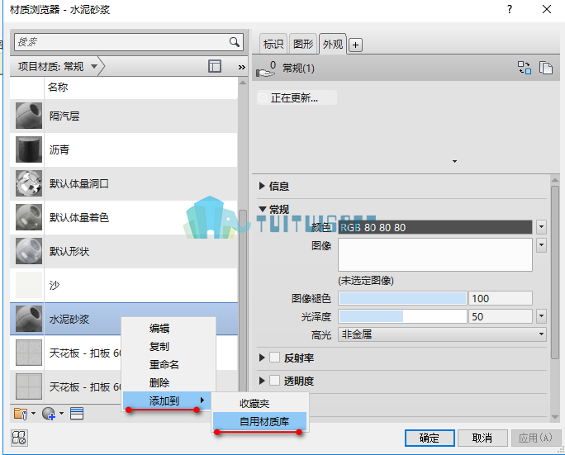Select the 隔汽层 material thumbnail
Screen dimensions: 565x455
coord(29,116)
